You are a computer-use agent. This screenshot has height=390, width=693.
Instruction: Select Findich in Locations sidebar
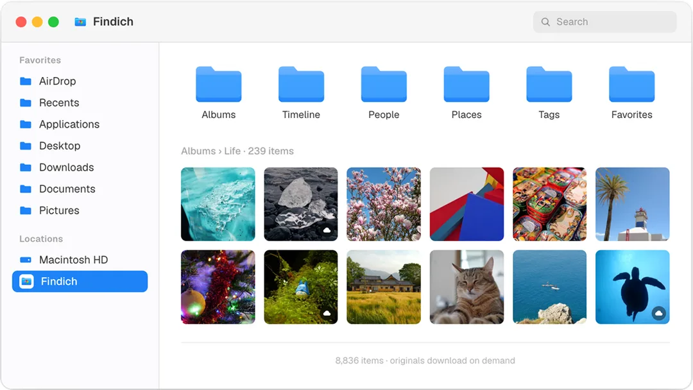point(80,282)
